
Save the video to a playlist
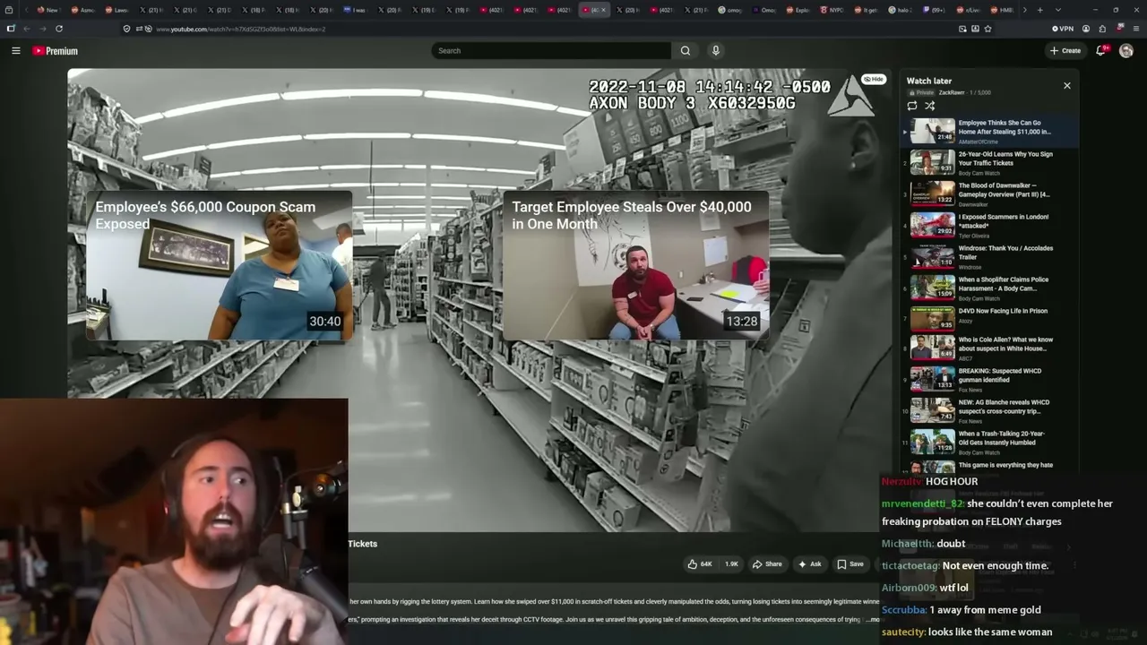pyautogui.click(x=850, y=564)
